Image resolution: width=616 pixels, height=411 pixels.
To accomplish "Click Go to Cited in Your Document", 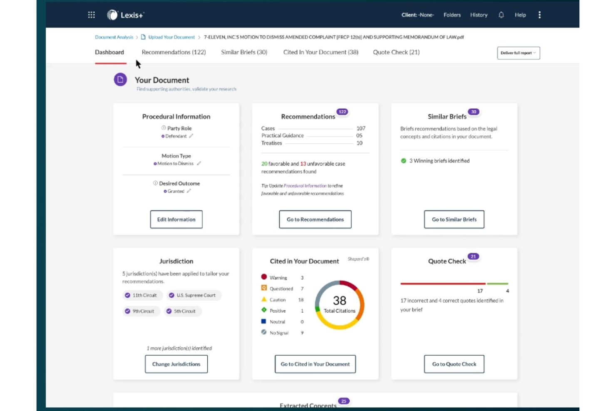I will pos(315,364).
